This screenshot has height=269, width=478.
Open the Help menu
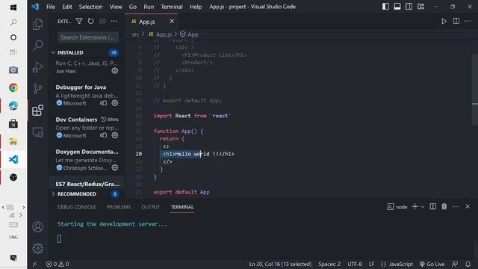[x=196, y=7]
